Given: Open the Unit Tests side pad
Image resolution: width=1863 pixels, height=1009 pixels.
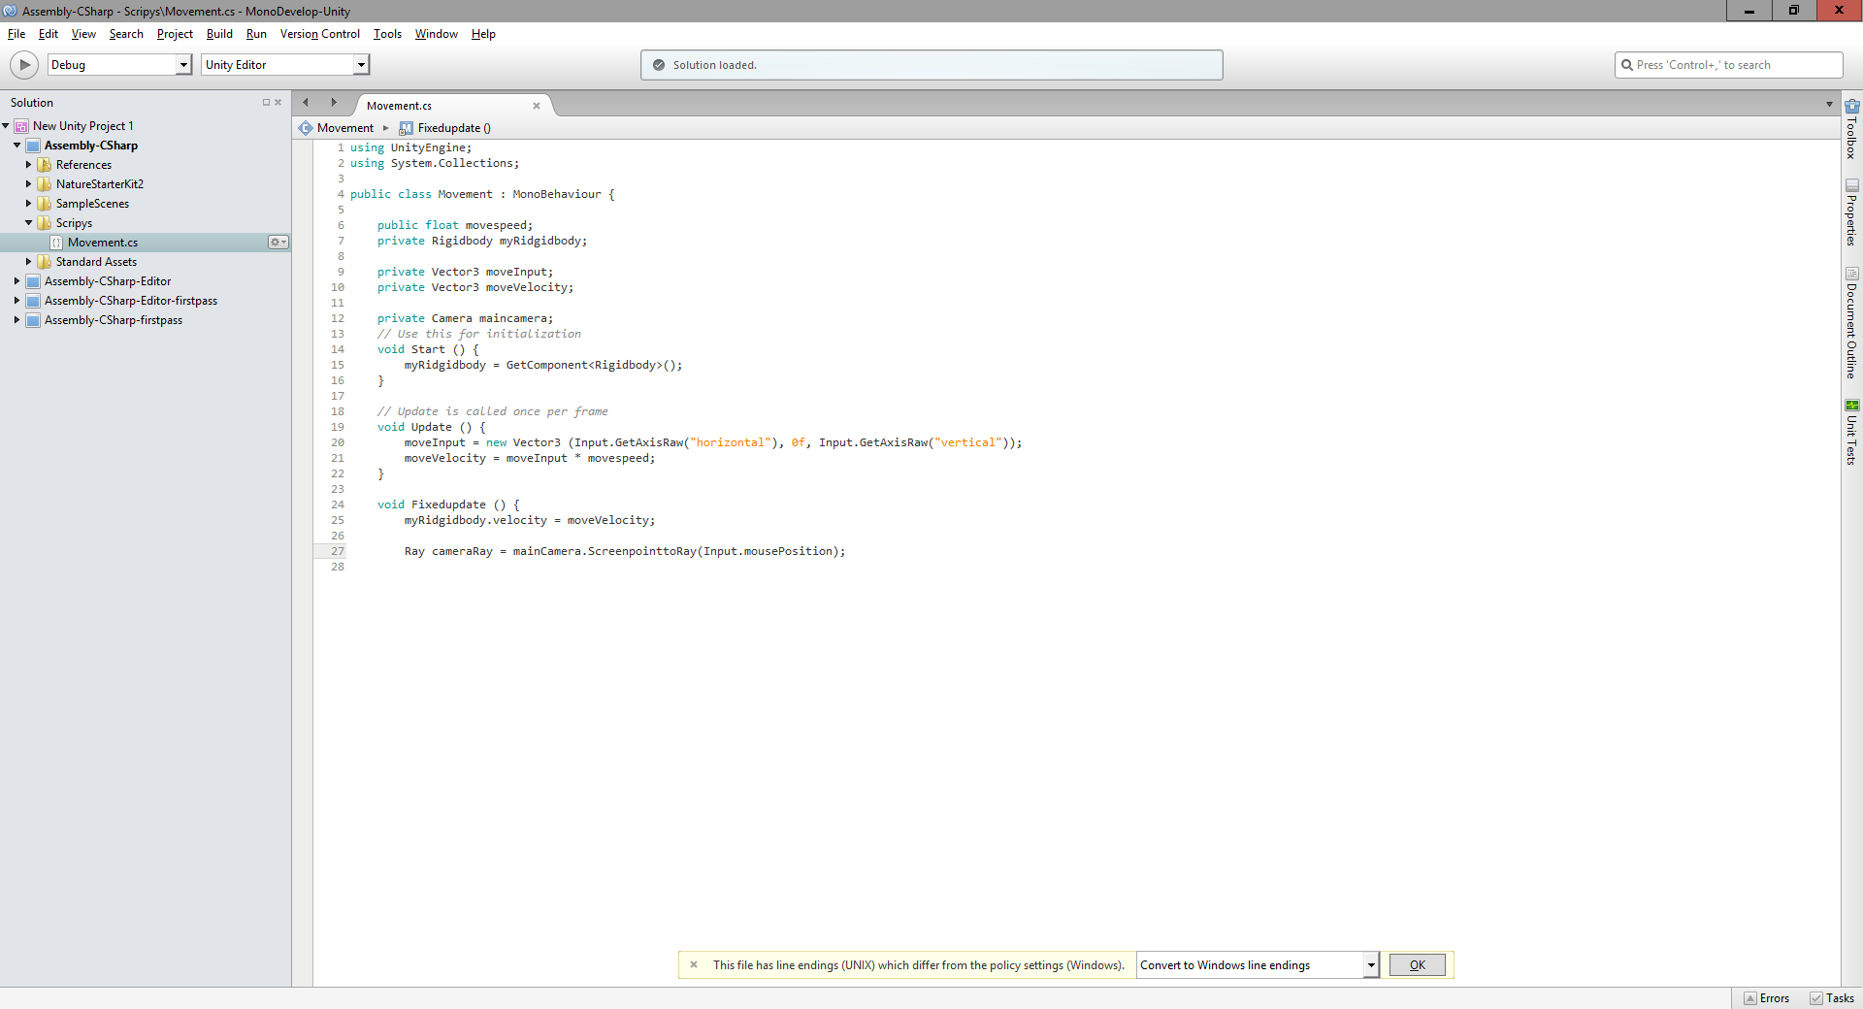Looking at the screenshot, I should tap(1851, 433).
